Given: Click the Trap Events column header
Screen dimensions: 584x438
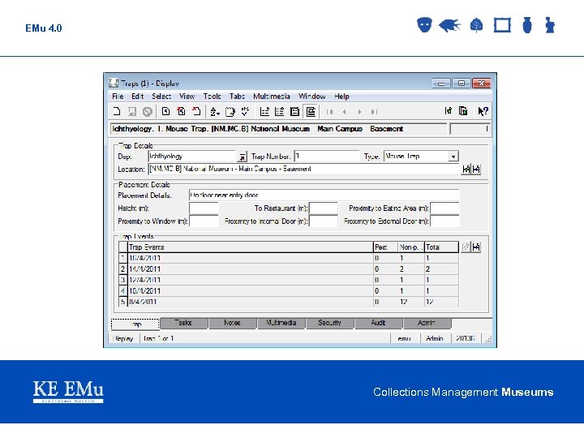Looking at the screenshot, I should click(251, 247).
